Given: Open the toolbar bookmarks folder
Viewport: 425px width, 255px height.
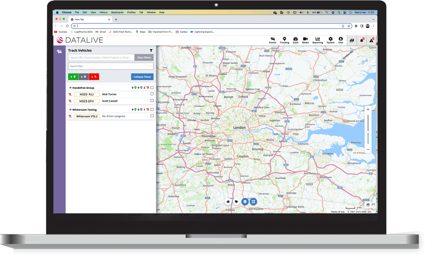Looking at the screenshot, I should tap(182, 32).
